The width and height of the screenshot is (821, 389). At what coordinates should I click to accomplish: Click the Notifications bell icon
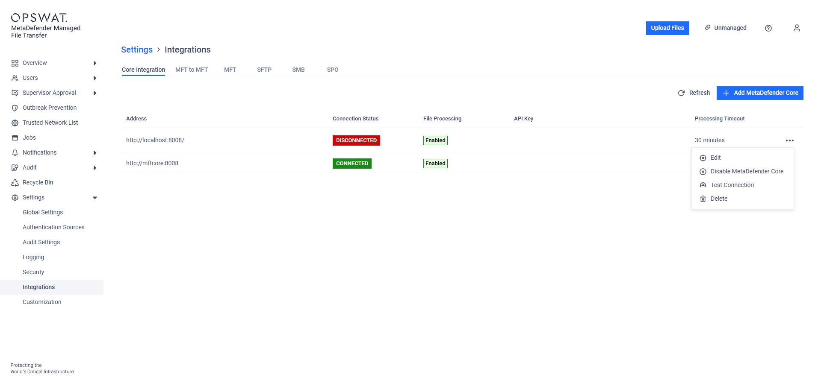coord(15,153)
